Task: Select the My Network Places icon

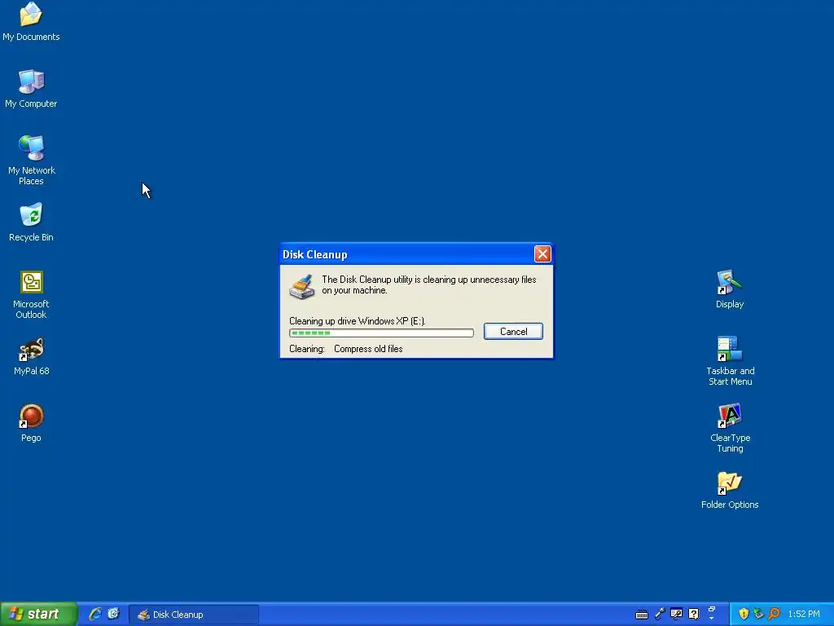Action: click(32, 161)
